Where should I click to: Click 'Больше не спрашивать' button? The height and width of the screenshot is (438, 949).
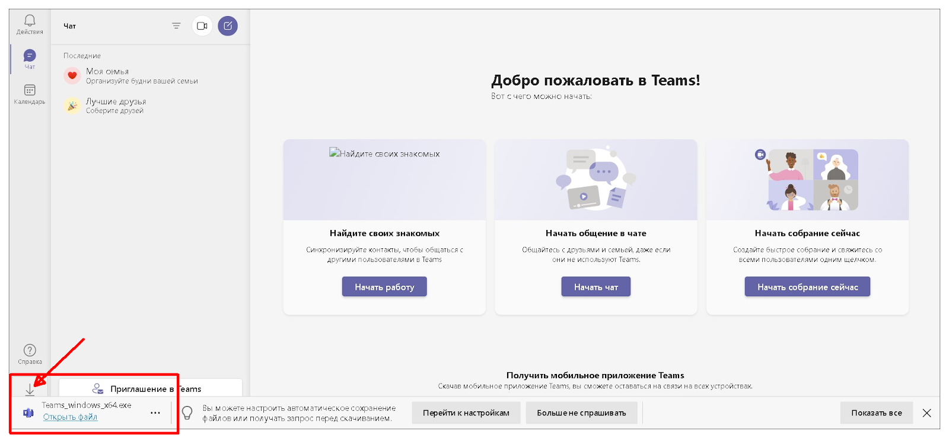coord(581,413)
